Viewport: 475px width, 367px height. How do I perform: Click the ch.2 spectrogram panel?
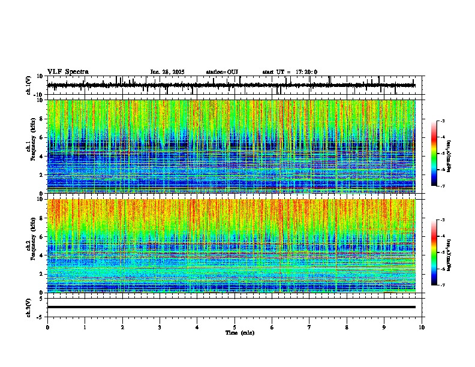click(x=232, y=246)
